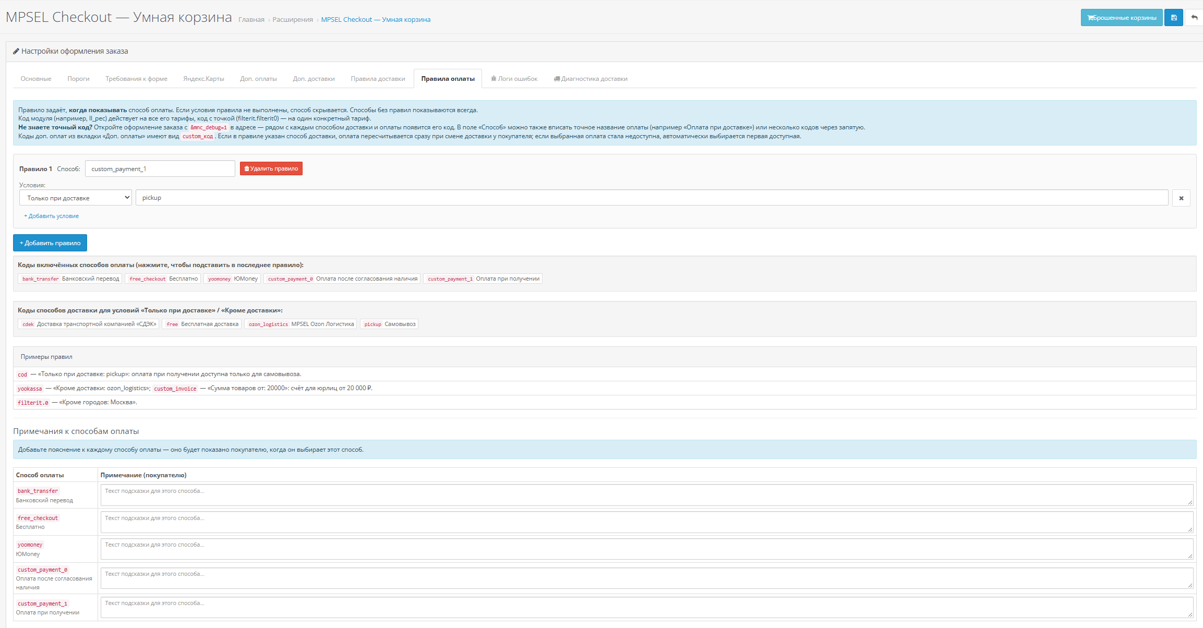Click the Примеры правил panel header
The height and width of the screenshot is (628, 1203).
tap(605, 357)
